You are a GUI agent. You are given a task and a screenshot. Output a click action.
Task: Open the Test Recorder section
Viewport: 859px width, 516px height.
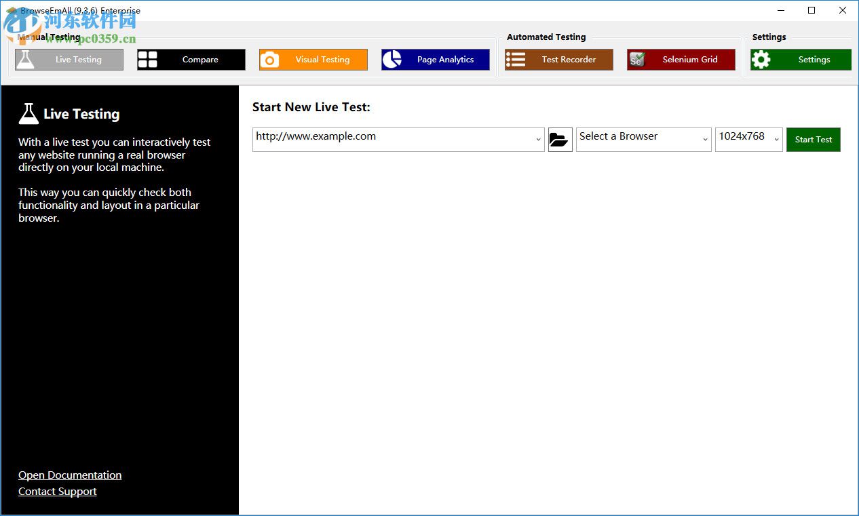coord(559,60)
